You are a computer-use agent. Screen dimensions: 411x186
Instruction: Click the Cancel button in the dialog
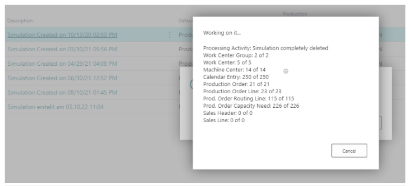pos(349,151)
